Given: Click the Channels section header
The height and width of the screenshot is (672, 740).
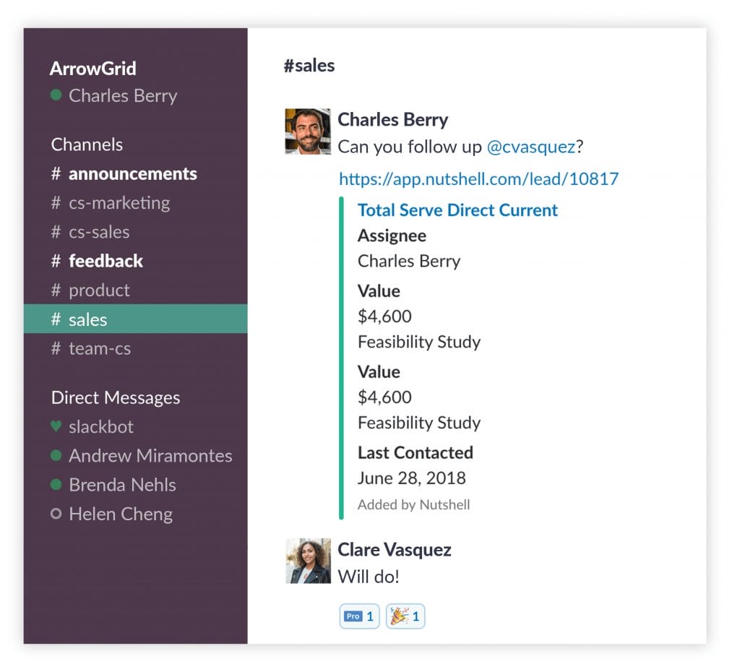Looking at the screenshot, I should pos(87,145).
